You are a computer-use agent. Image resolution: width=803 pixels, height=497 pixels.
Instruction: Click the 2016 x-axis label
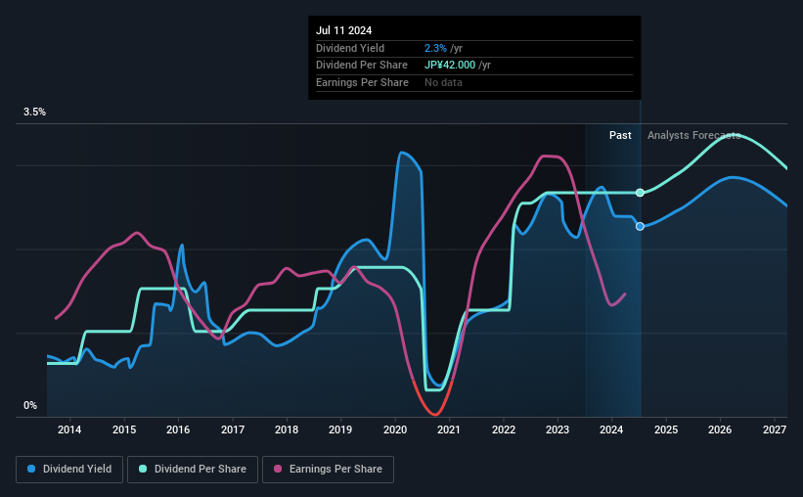pos(178,429)
